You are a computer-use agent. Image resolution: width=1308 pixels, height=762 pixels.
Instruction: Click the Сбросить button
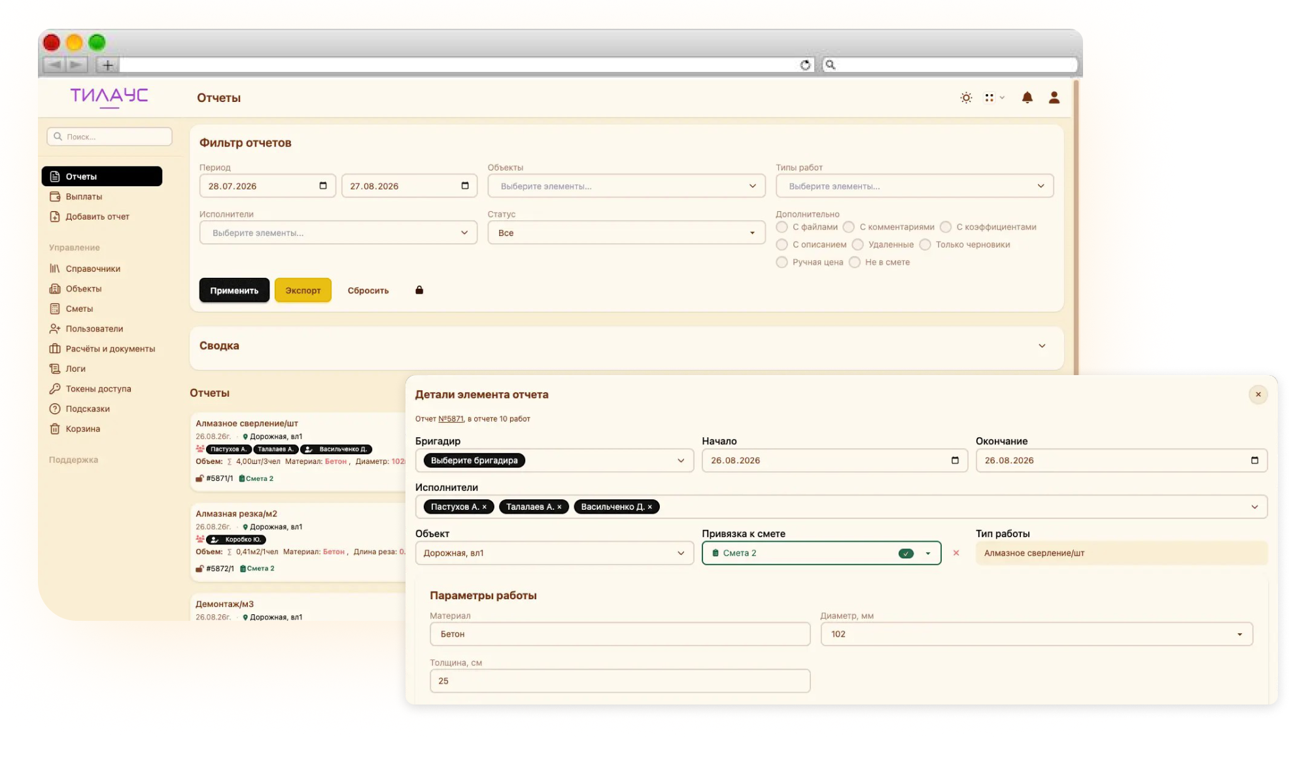click(368, 290)
